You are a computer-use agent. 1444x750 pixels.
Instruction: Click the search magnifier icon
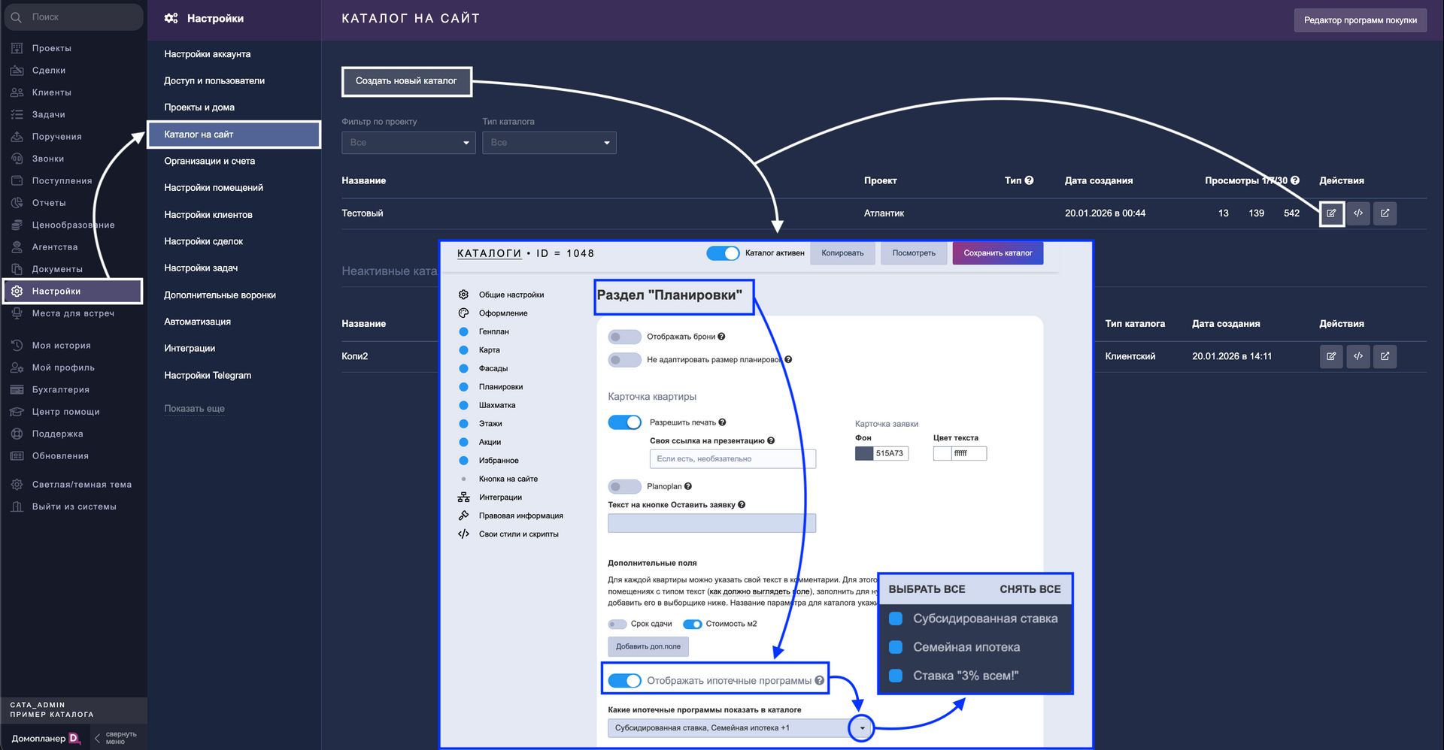(x=17, y=17)
